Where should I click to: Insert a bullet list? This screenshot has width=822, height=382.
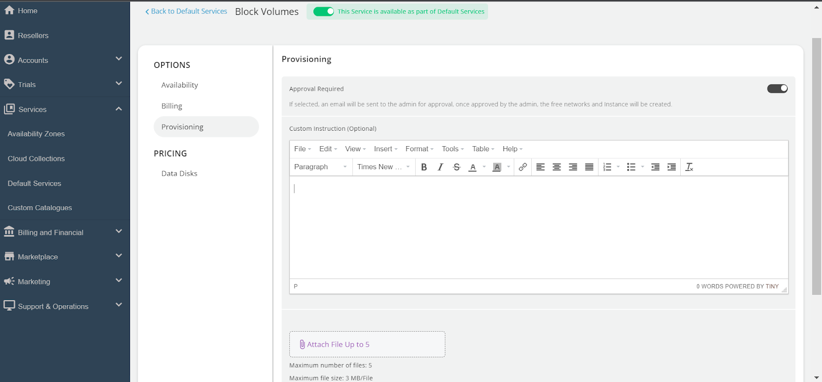(x=631, y=167)
